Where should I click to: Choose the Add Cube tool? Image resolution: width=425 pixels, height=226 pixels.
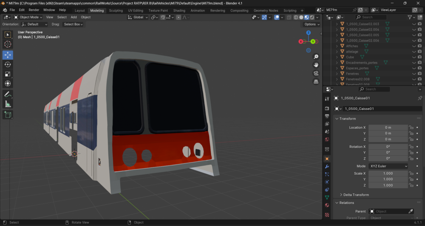(x=8, y=114)
